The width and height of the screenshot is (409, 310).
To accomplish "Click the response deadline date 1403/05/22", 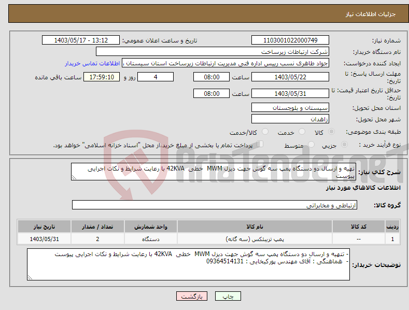I will click(290, 77).
